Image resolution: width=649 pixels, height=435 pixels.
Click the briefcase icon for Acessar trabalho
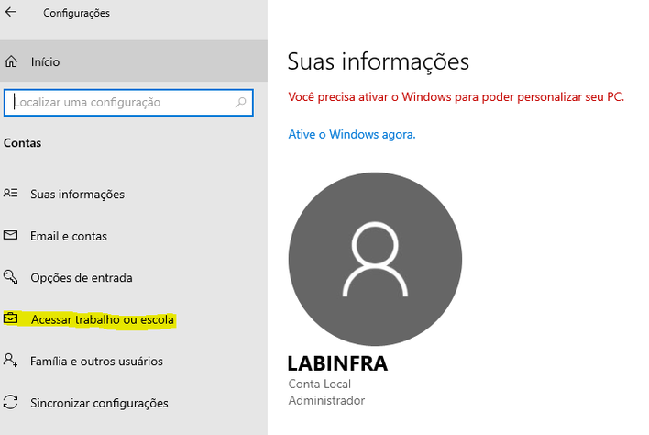tap(10, 318)
